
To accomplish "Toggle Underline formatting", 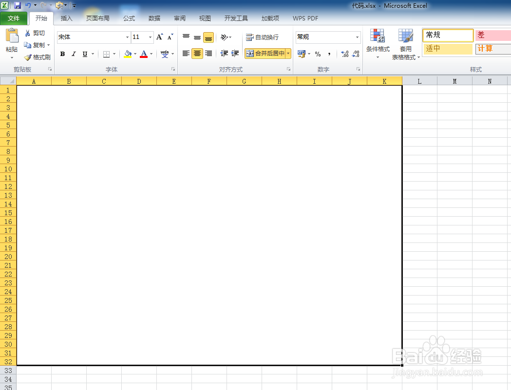I will point(85,54).
